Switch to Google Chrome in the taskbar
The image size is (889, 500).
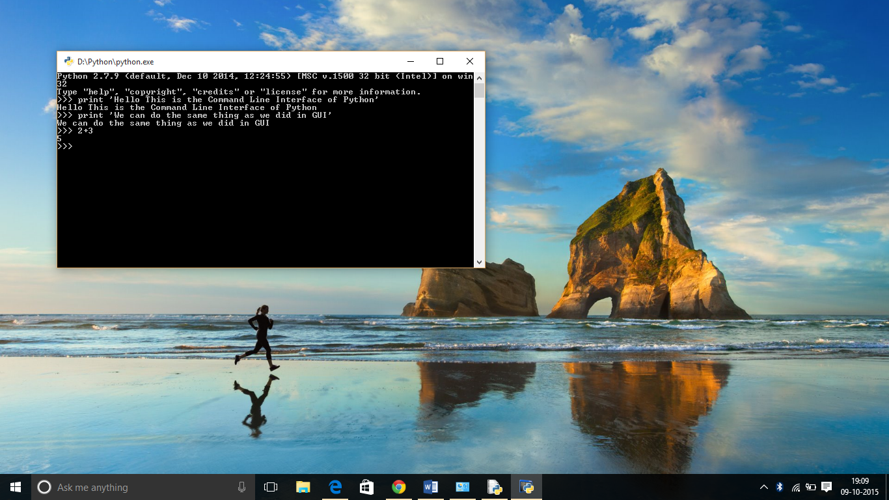(x=399, y=487)
